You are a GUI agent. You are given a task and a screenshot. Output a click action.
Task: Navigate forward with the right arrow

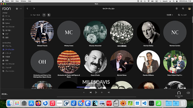tap(34, 8)
